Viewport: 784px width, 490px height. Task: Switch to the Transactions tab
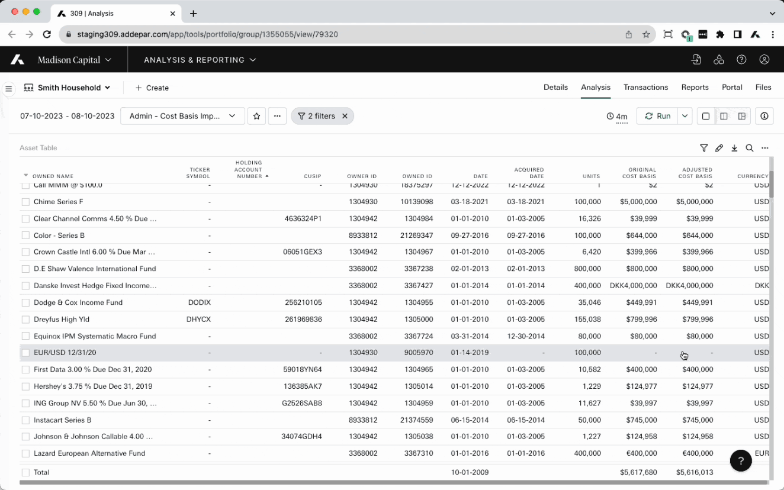645,87
